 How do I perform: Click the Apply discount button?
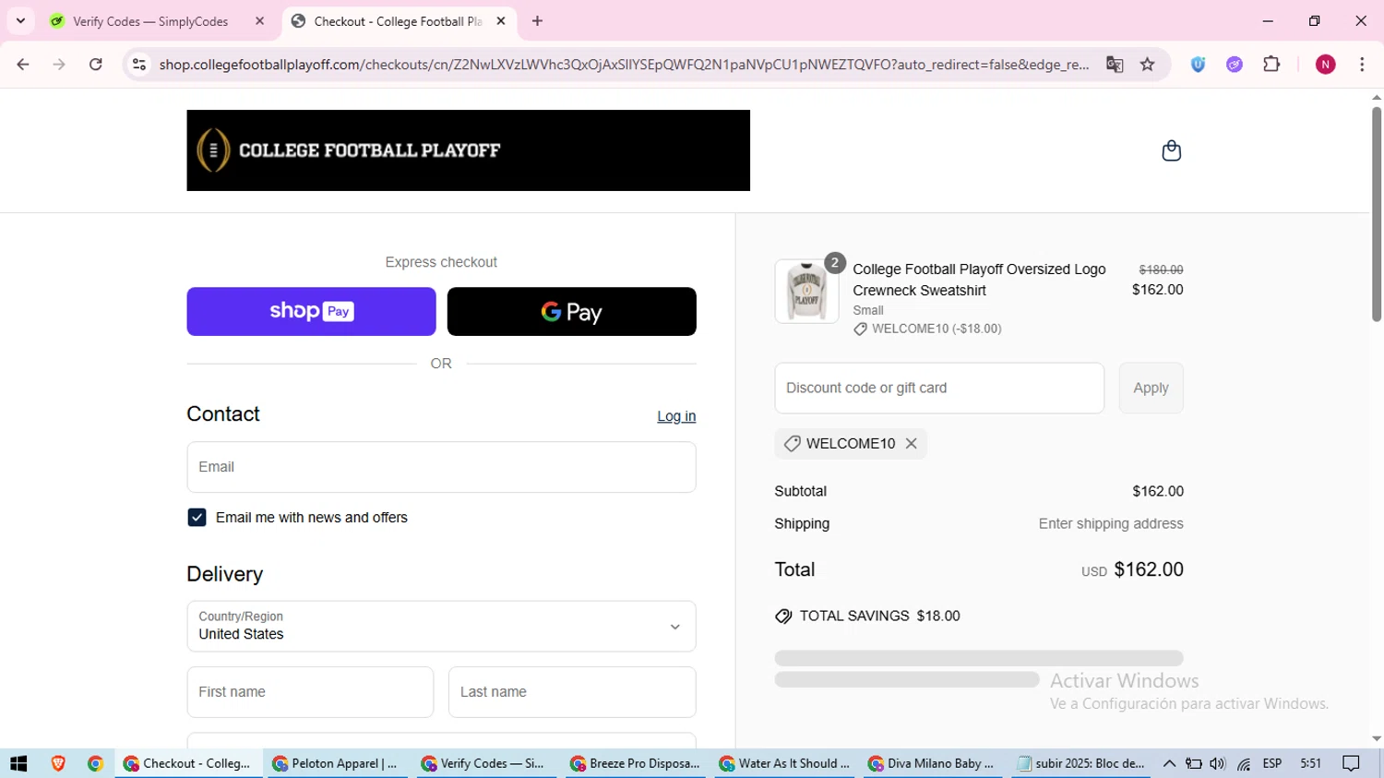[1151, 389]
